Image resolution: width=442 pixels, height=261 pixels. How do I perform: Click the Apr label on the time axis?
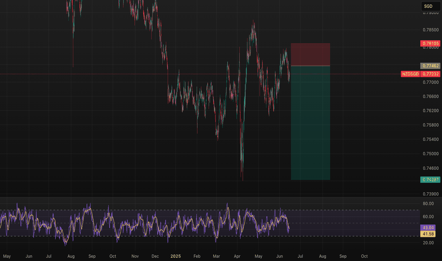click(x=237, y=256)
